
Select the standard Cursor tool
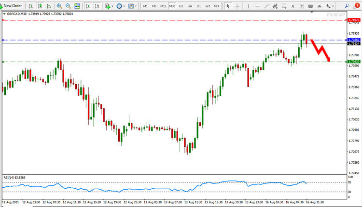(x=228, y=6)
